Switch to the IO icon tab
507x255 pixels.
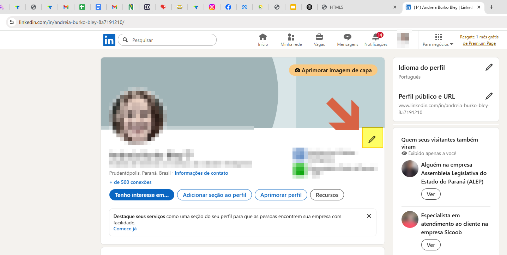147,7
